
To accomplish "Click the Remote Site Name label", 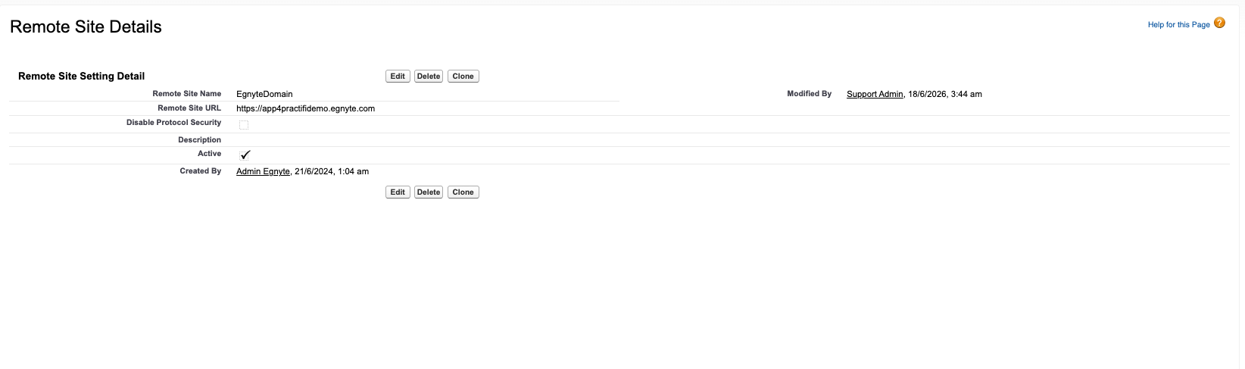I will (x=187, y=93).
